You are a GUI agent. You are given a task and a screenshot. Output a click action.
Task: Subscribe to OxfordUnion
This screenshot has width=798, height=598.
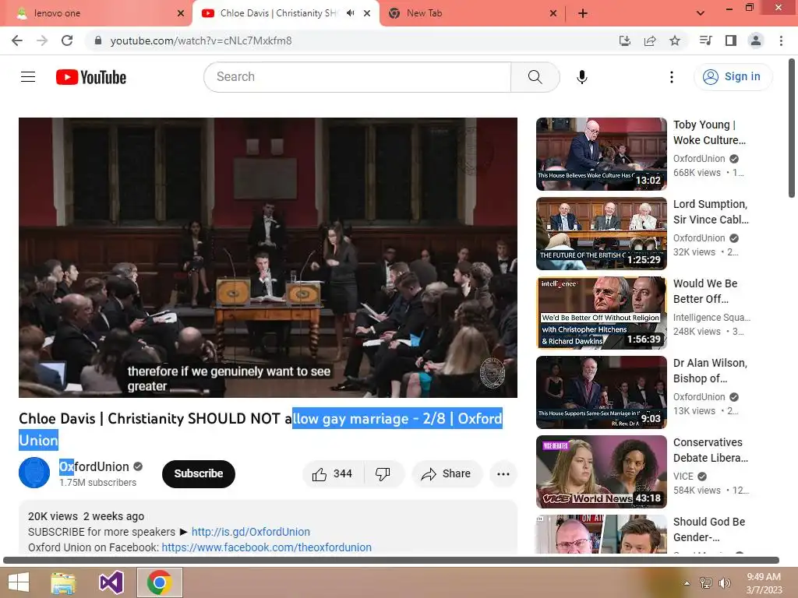199,473
